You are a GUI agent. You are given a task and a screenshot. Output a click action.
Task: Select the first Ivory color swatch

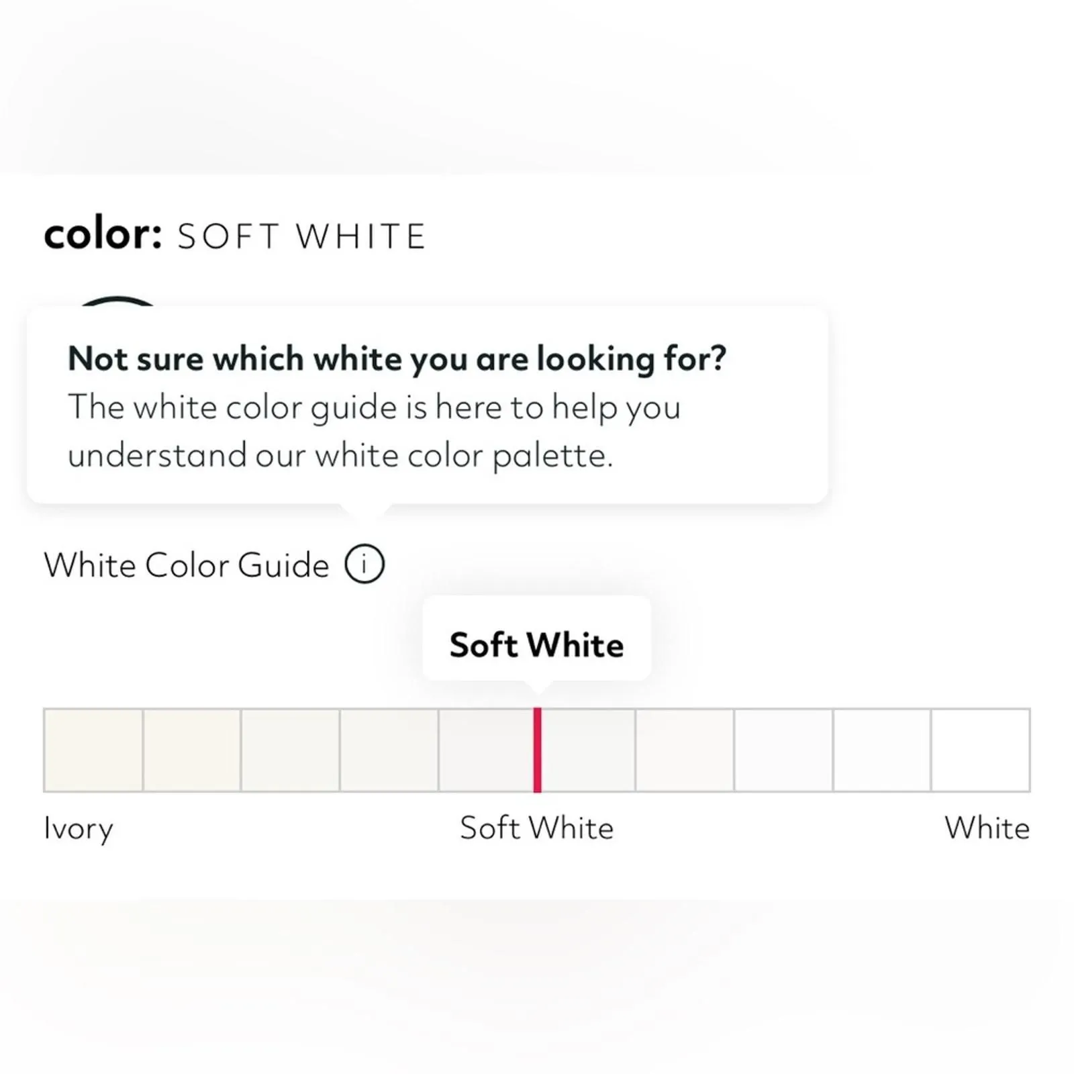(93, 750)
